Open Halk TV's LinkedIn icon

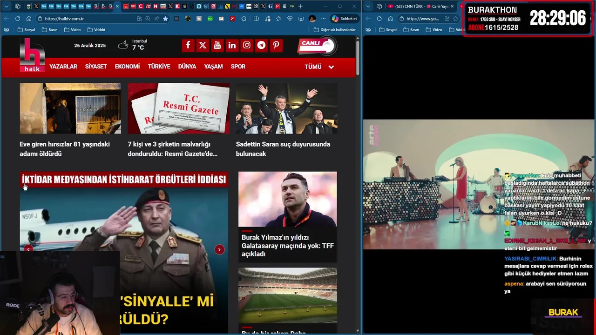click(x=232, y=45)
